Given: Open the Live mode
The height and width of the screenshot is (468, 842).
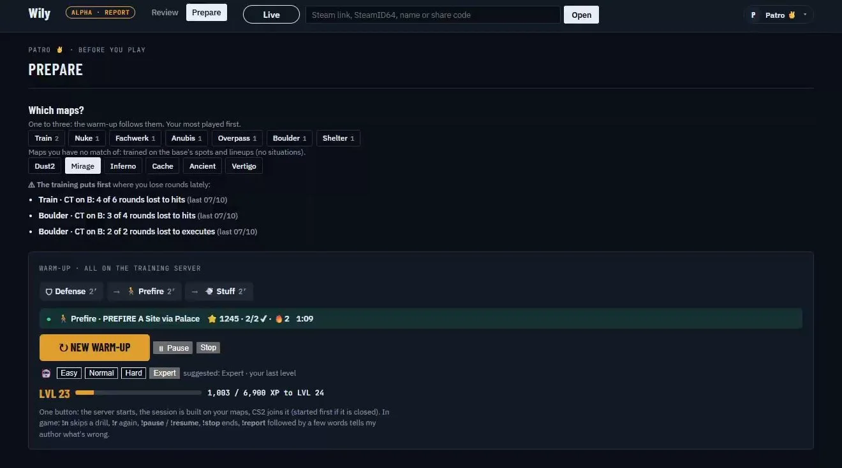Looking at the screenshot, I should (x=271, y=15).
